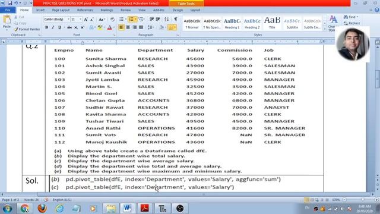Screen dimensions: 380x214
Task: Switch to the Review tab
Action: (125, 10)
